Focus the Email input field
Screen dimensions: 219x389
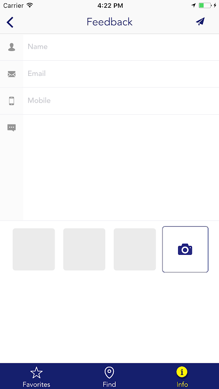(x=121, y=74)
